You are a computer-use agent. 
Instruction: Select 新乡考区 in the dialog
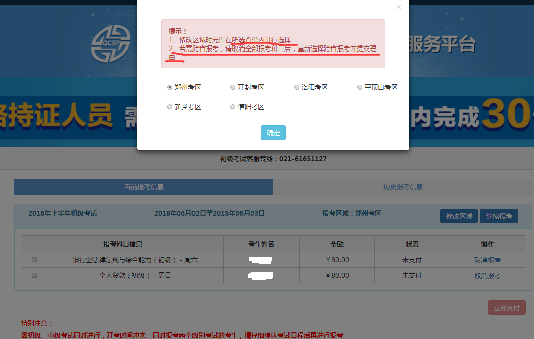click(x=169, y=106)
